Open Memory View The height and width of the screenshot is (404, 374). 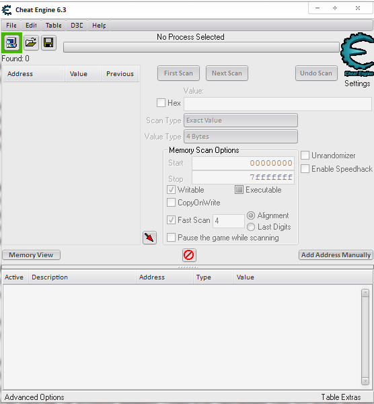point(31,255)
